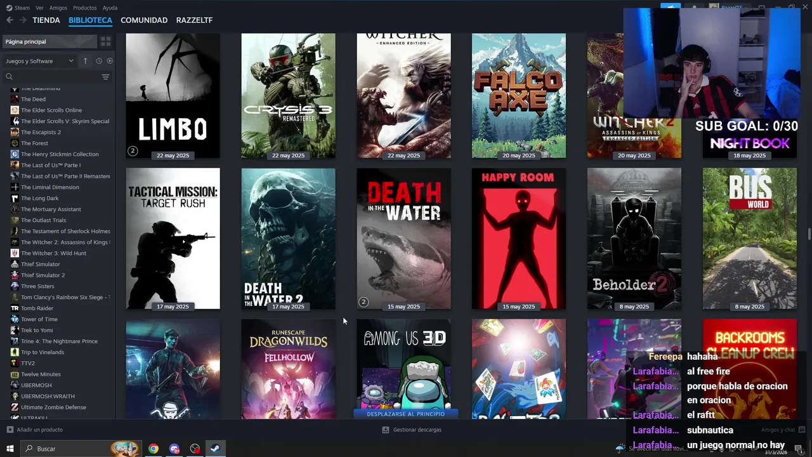The image size is (812, 457).
Task: Click the plus icon beside Añadir un producto
Action: pos(10,430)
